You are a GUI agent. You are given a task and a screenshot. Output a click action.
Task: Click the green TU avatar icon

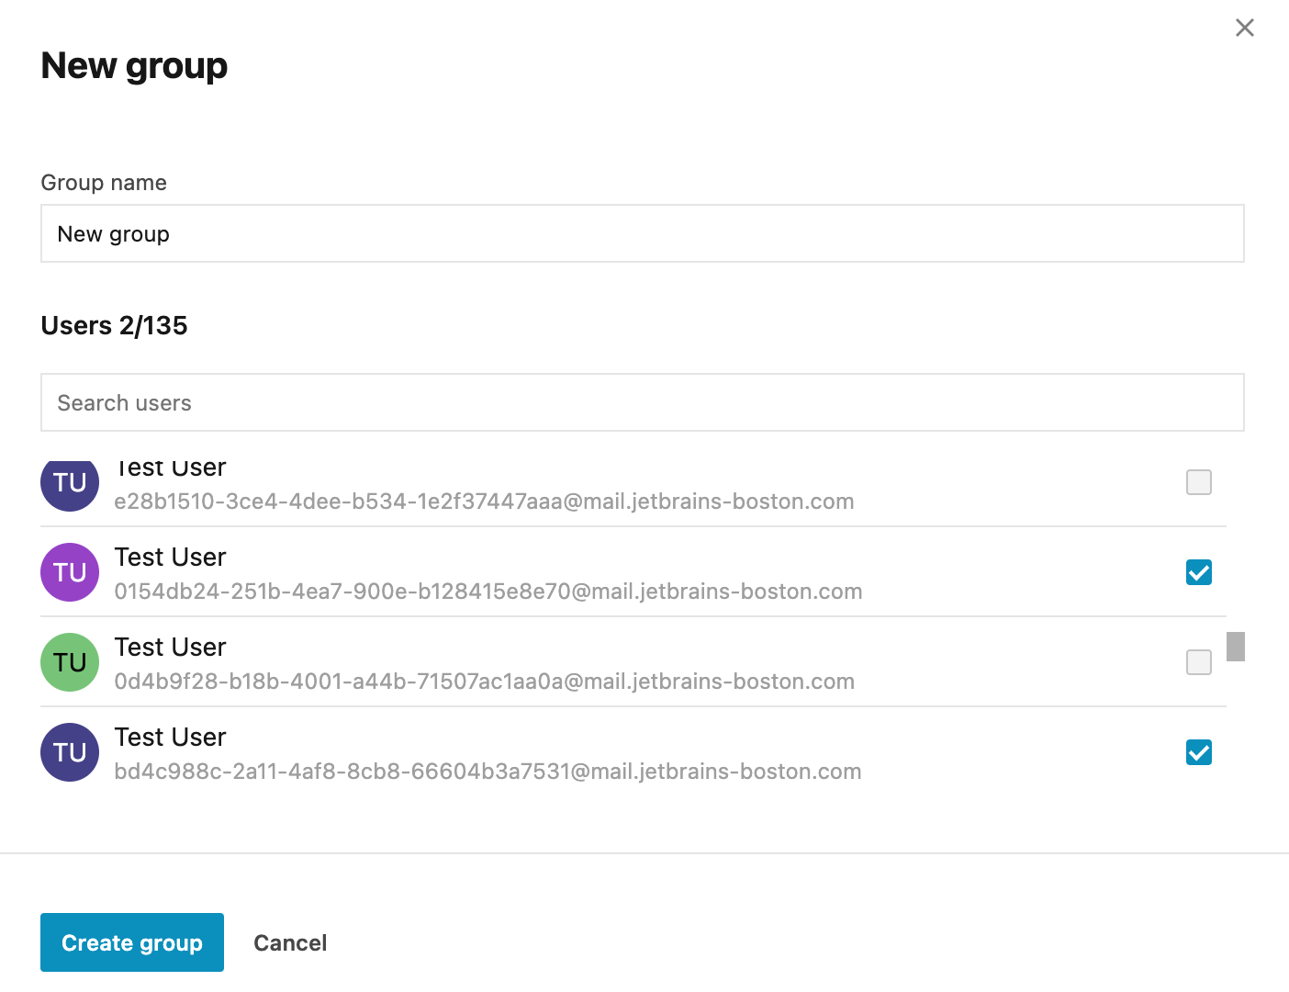[69, 662]
